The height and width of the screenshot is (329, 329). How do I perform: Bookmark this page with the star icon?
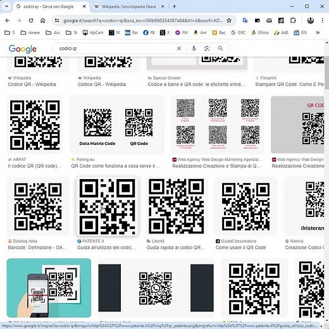tap(229, 20)
